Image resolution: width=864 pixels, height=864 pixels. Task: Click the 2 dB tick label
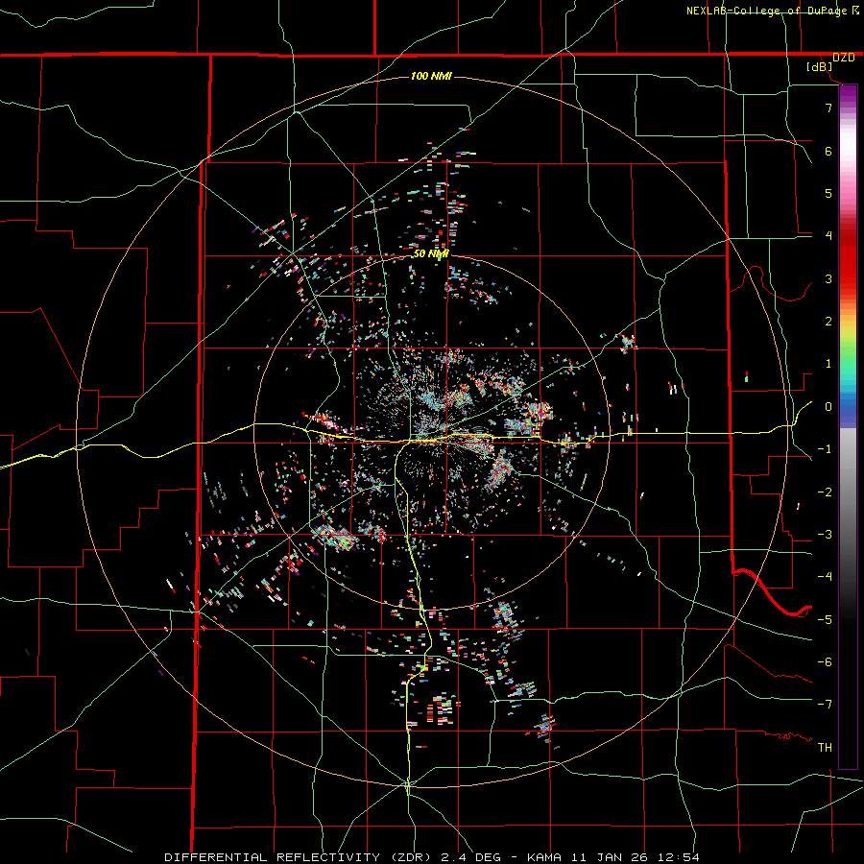pos(828,322)
